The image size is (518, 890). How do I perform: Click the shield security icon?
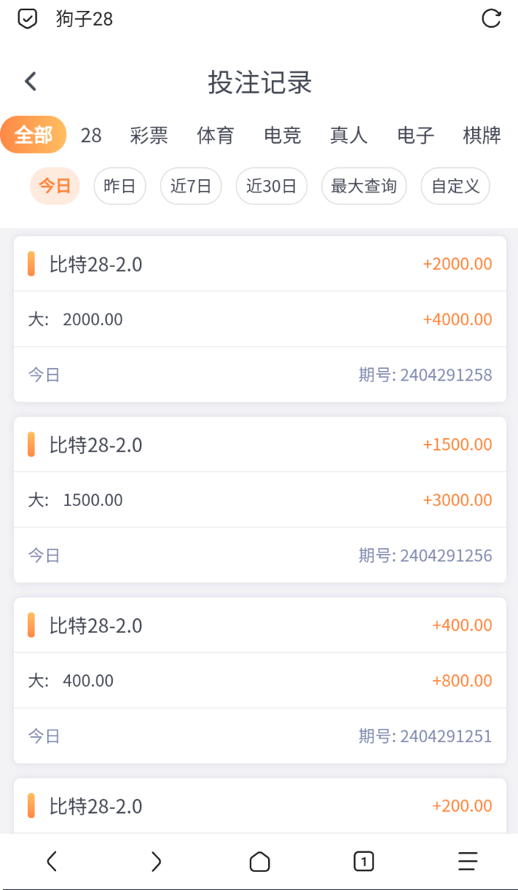[27, 19]
